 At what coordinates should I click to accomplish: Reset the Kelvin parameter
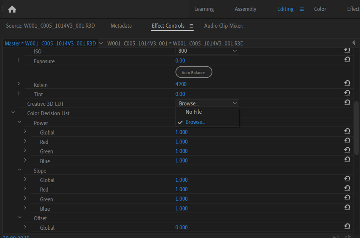click(x=347, y=84)
